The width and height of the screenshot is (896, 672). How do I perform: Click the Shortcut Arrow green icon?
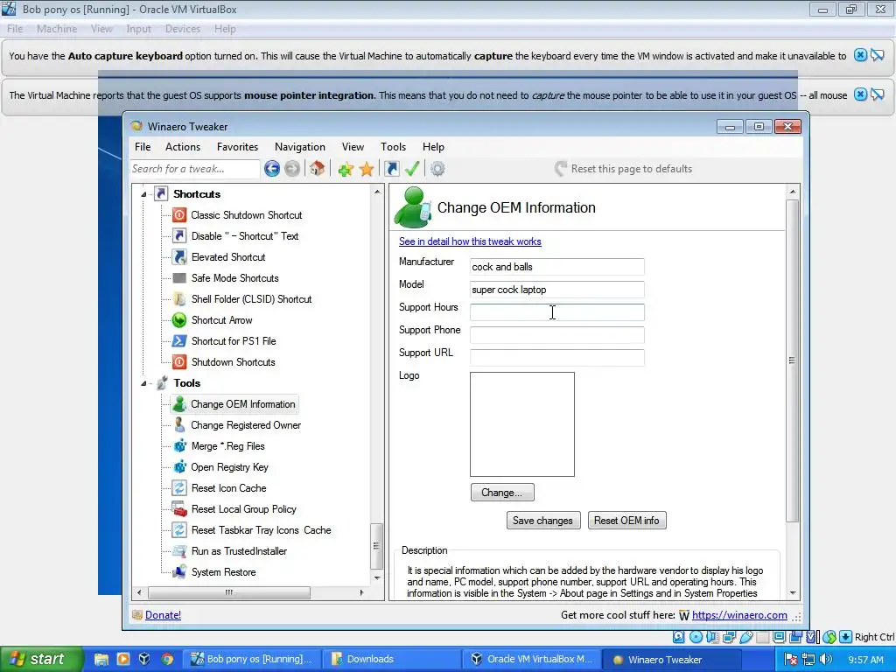[x=179, y=320]
